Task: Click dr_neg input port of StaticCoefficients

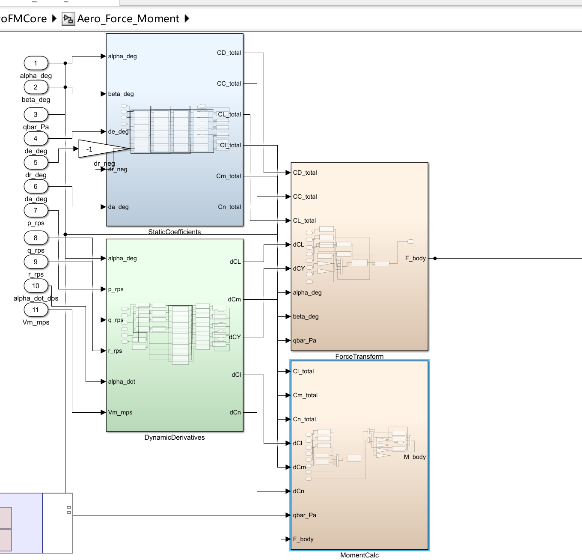Action: tap(117, 170)
